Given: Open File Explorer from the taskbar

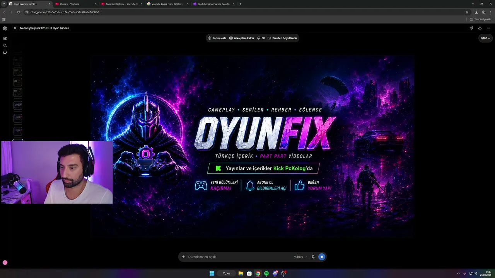Looking at the screenshot, I should [x=241, y=273].
